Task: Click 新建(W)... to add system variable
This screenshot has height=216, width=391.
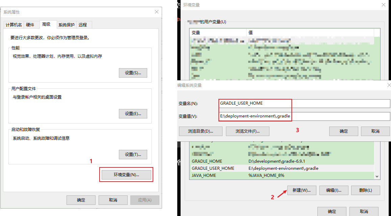Action: (302, 190)
